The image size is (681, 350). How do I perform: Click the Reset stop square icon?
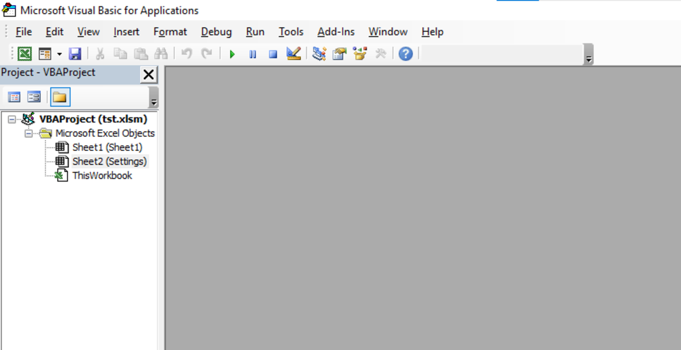coord(273,54)
